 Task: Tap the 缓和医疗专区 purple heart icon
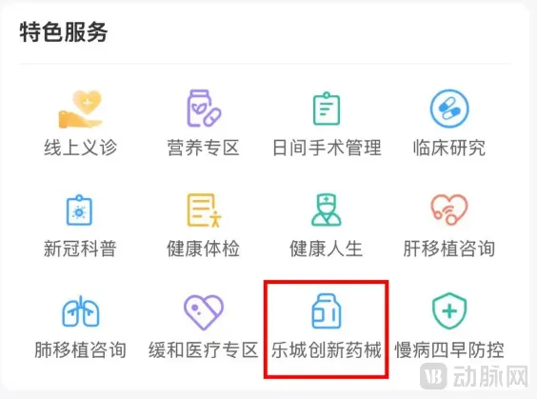pos(204,312)
